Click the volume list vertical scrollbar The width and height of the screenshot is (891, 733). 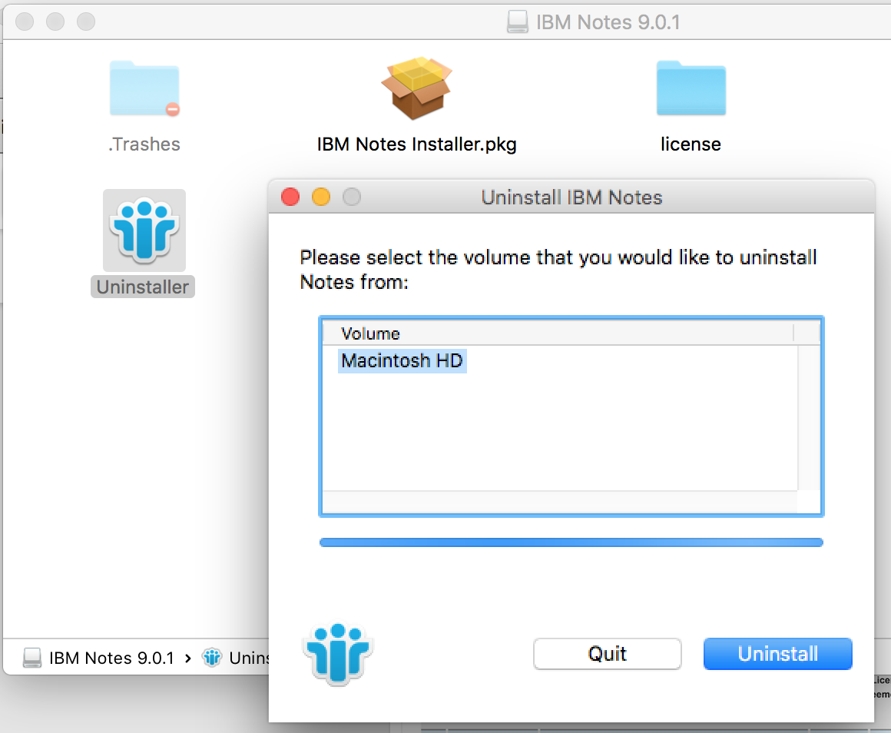pos(809,418)
